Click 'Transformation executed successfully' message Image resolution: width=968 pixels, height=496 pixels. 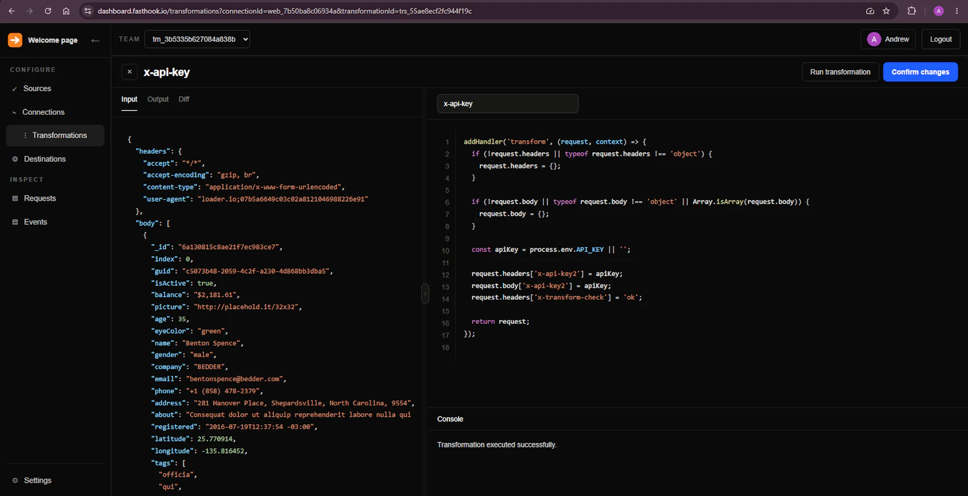[497, 445]
